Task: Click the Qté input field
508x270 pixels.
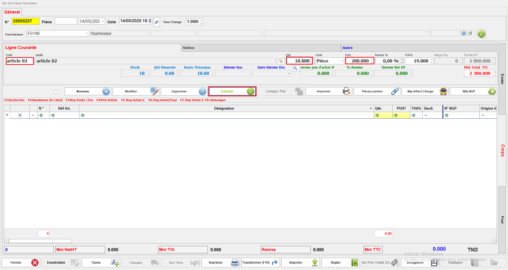Action: (x=299, y=61)
